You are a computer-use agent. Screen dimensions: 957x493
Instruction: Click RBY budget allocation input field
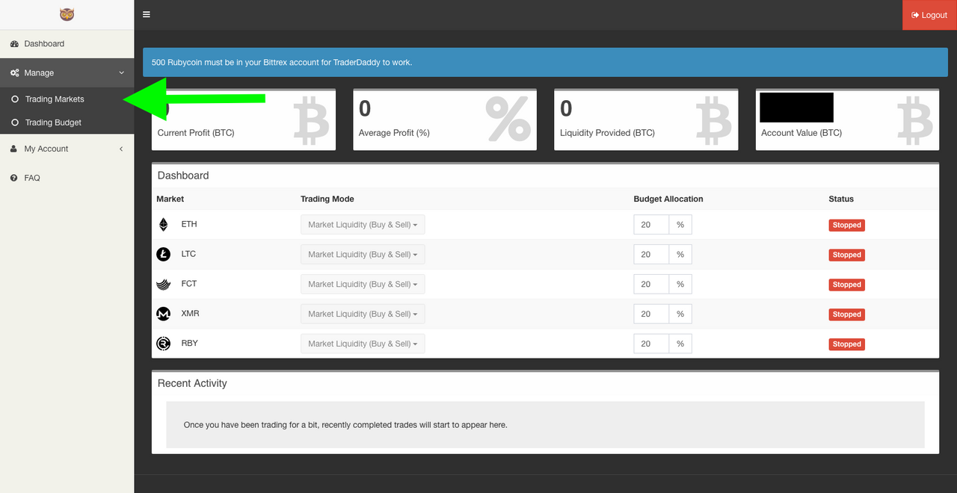(x=651, y=344)
